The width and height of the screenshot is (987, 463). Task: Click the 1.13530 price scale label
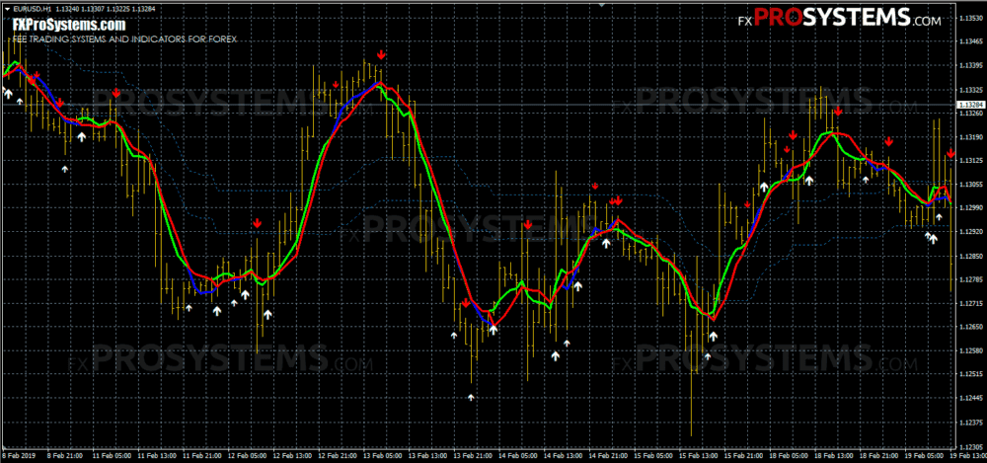pyautogui.click(x=969, y=18)
